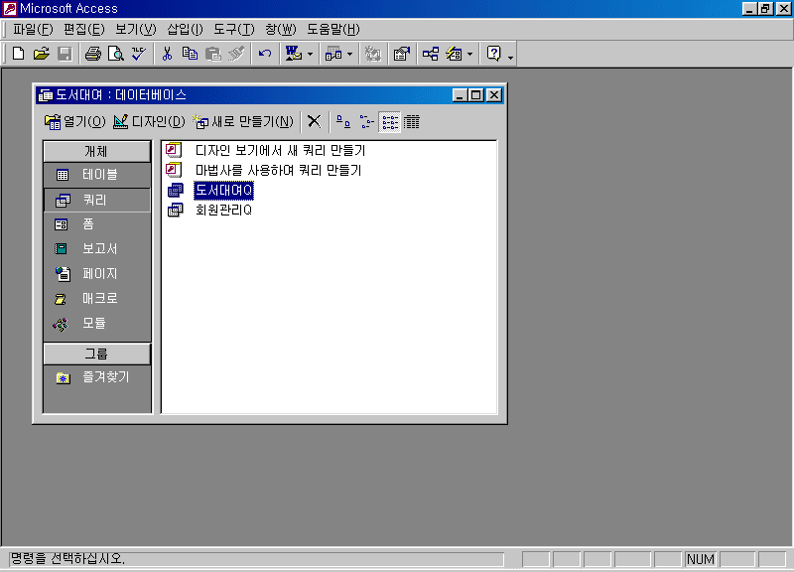Click the Delete X icon in database window
The width and height of the screenshot is (794, 572).
314,121
